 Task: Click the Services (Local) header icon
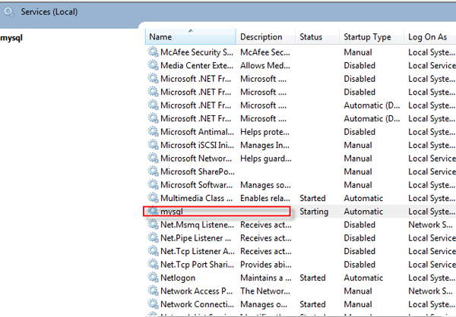(10, 12)
